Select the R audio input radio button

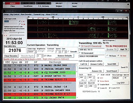pyautogui.click(x=20, y=24)
